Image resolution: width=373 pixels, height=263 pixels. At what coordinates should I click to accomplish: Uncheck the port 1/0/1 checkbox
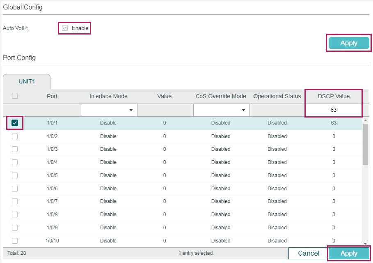coord(15,123)
